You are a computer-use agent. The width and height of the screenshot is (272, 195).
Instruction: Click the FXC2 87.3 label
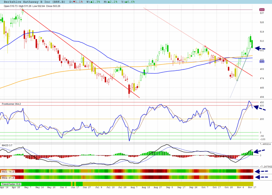[7, 177]
